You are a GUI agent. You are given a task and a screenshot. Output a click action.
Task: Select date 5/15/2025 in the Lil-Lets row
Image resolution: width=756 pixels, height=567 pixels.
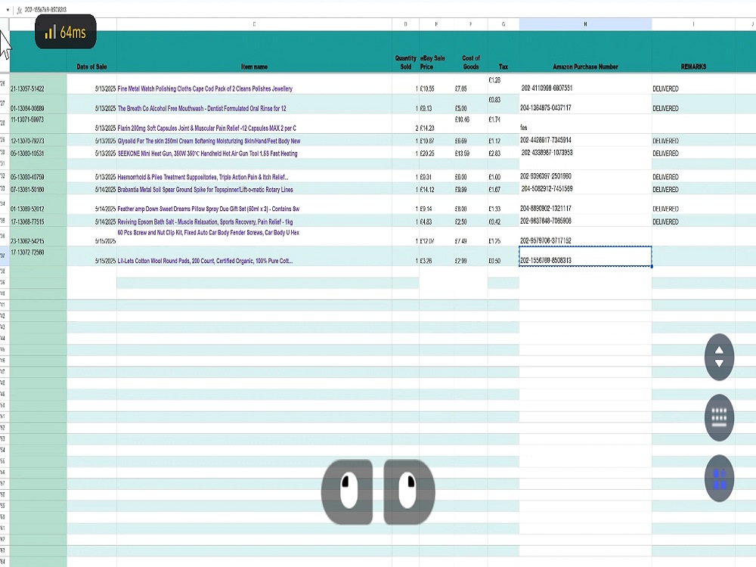[91, 256]
